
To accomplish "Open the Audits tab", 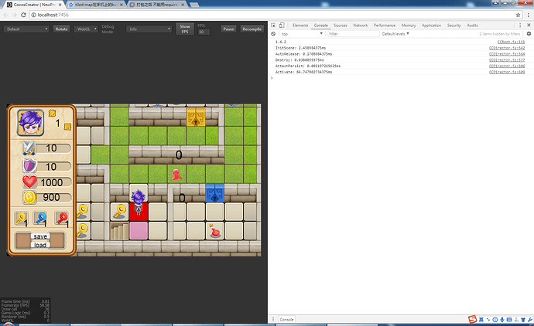I will pos(472,25).
